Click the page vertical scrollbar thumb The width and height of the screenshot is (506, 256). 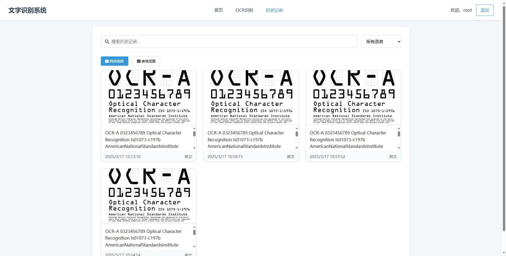point(504,118)
